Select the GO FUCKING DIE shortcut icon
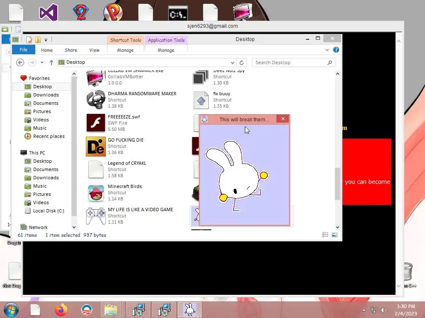The image size is (425, 318). (x=96, y=146)
